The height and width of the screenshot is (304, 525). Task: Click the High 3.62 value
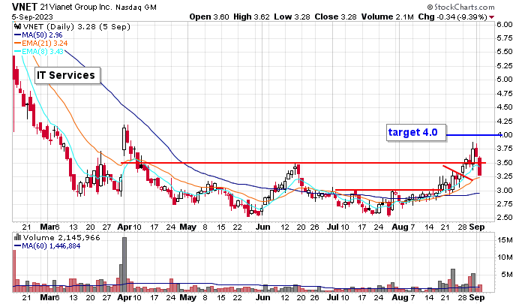(x=251, y=17)
